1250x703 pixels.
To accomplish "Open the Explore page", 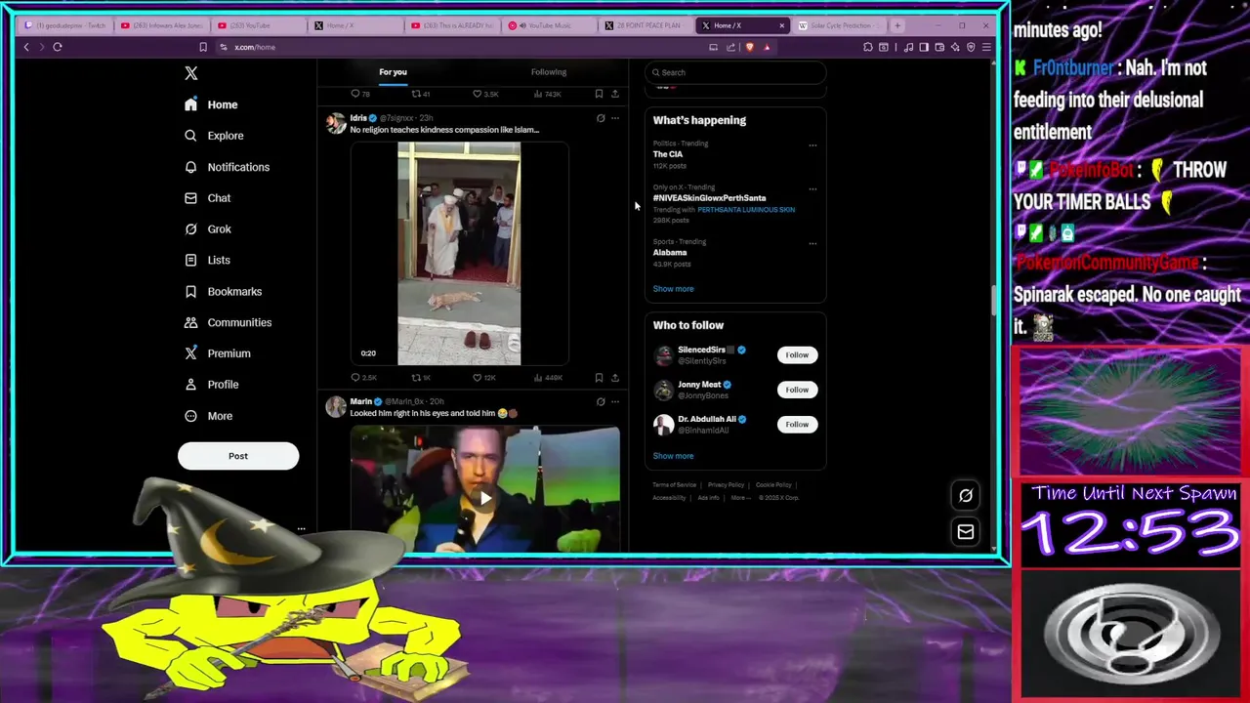I will 215,136.
